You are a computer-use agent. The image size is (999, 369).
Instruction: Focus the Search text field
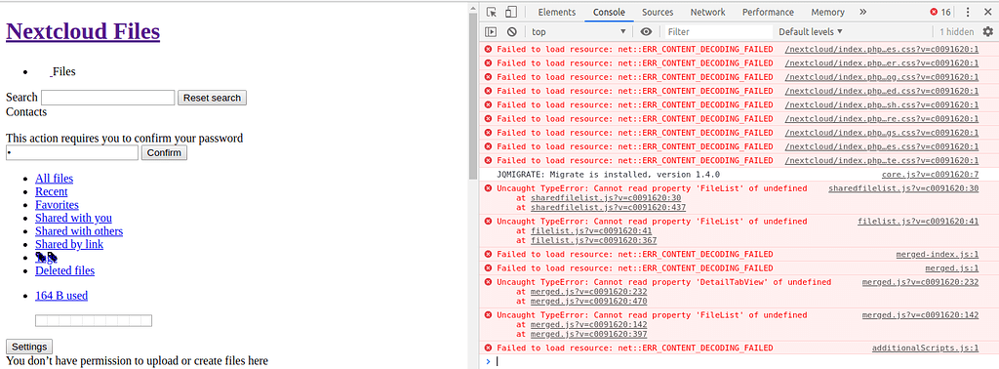[107, 98]
